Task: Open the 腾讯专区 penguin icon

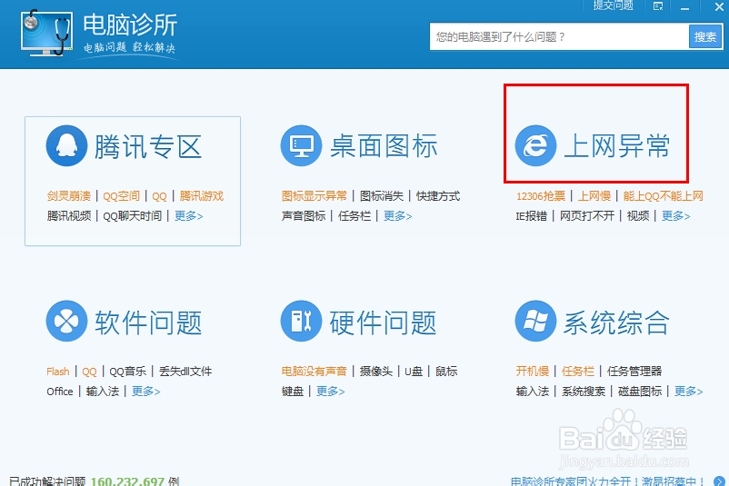Action: click(66, 145)
